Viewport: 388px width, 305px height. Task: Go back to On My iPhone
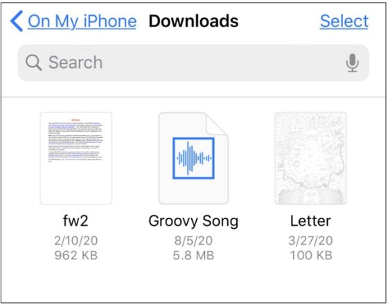[x=82, y=21]
